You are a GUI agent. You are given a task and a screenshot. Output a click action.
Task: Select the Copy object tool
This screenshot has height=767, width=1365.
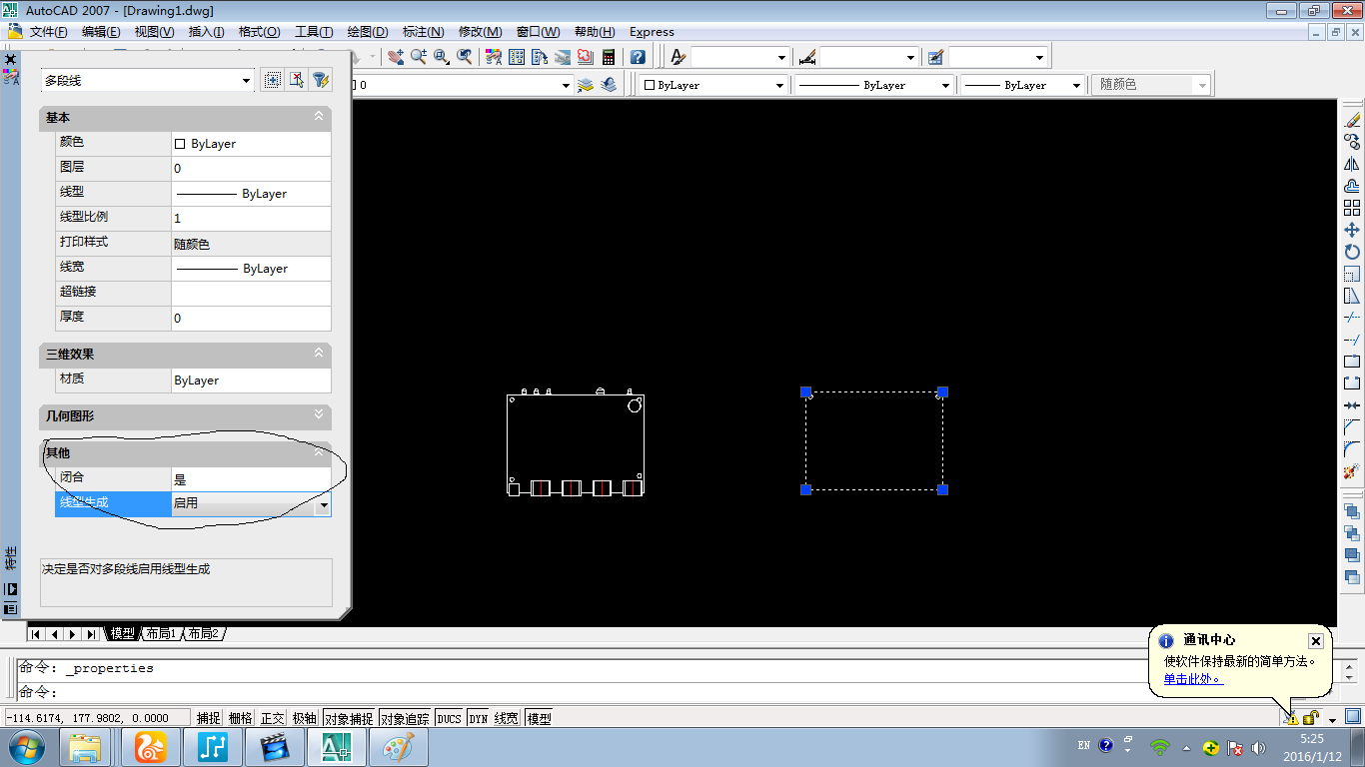click(x=1352, y=142)
